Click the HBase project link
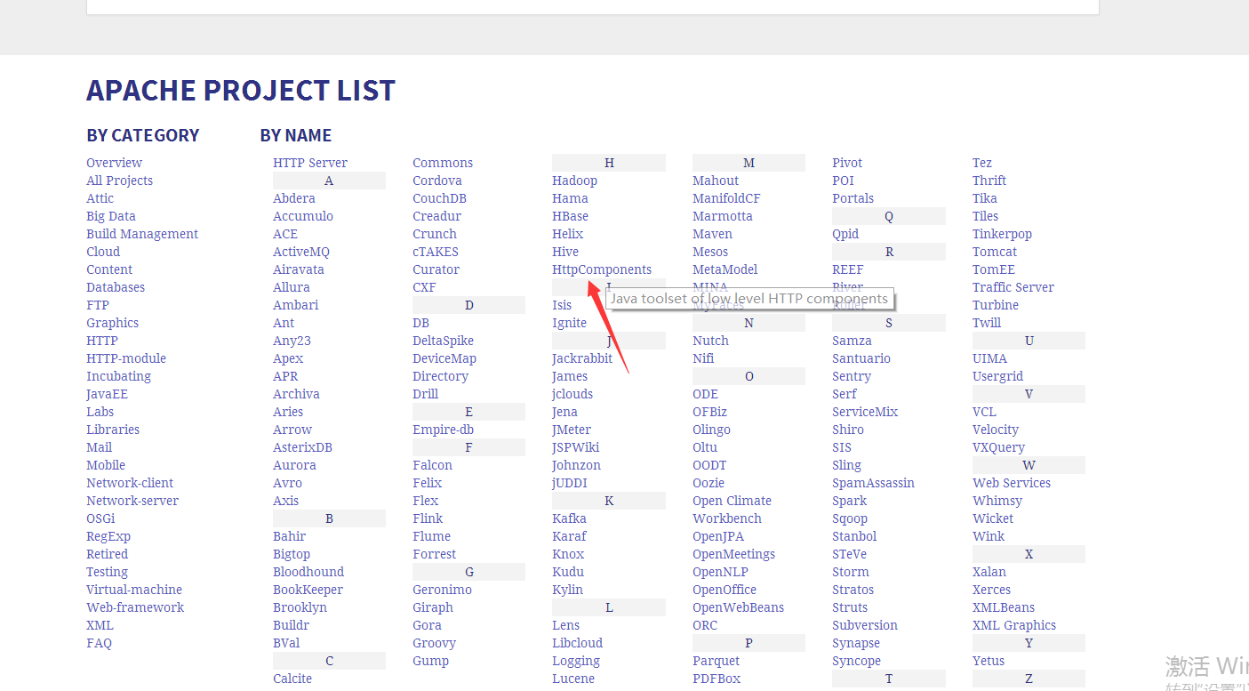 (570, 216)
